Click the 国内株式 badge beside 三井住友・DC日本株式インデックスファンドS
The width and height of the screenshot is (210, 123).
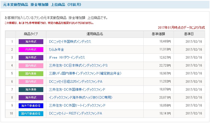pyautogui.click(x=31, y=65)
